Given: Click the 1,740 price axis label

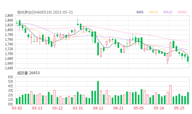Looking at the screenshot, I should (9, 44).
